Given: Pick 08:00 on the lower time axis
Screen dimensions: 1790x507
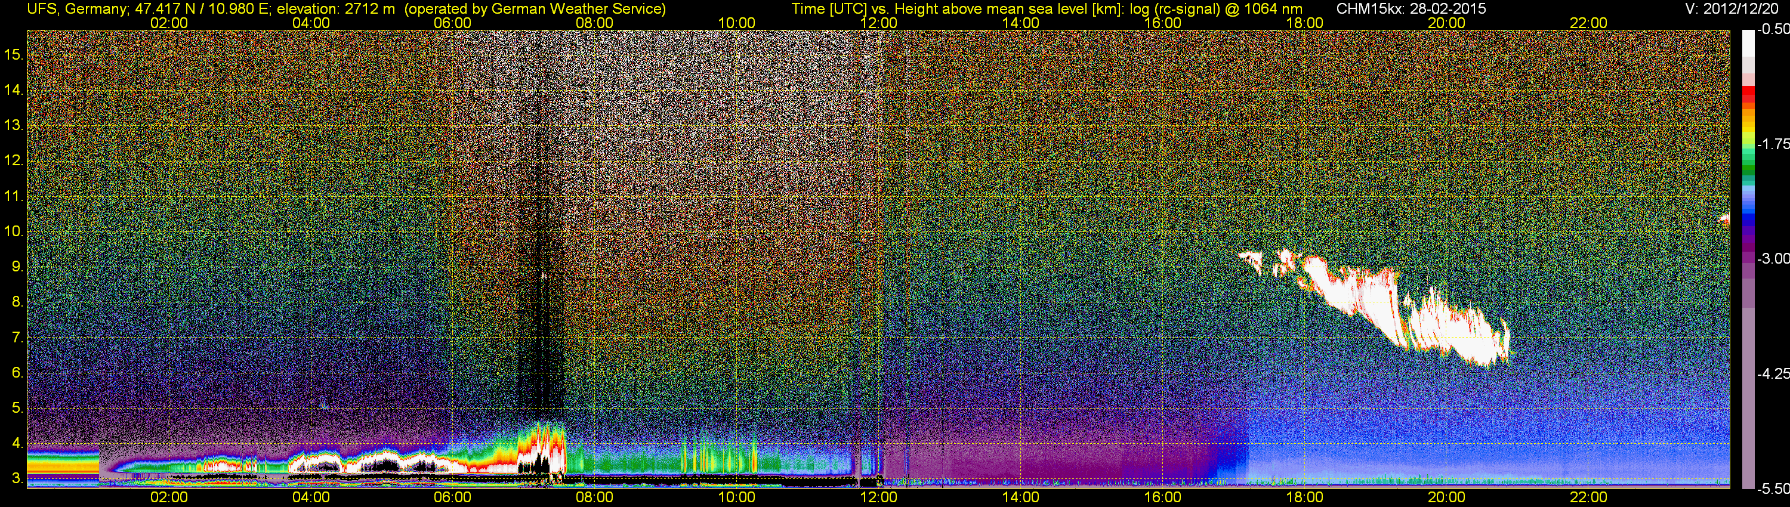Looking at the screenshot, I should [595, 497].
